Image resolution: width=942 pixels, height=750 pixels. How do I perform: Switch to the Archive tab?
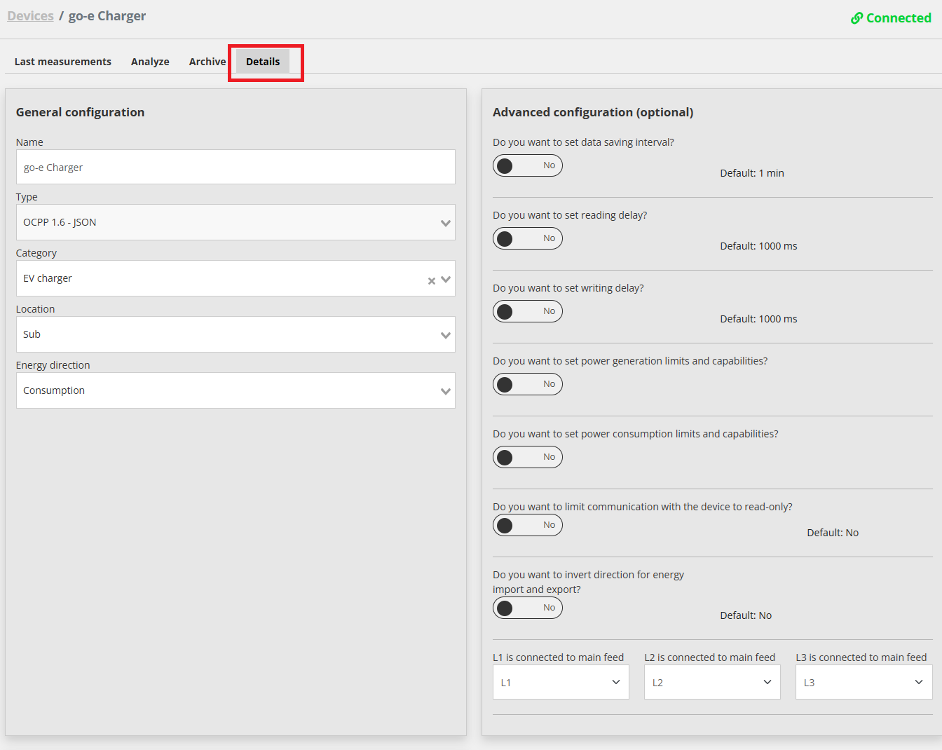(207, 62)
